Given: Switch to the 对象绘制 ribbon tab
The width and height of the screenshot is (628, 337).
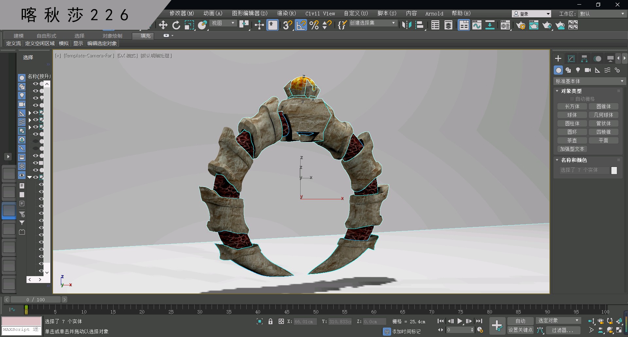Looking at the screenshot, I should pos(112,36).
